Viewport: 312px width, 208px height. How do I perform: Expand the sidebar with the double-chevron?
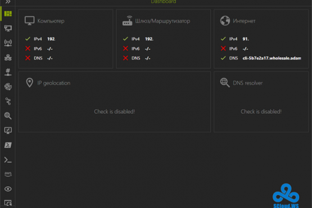pos(8,2)
